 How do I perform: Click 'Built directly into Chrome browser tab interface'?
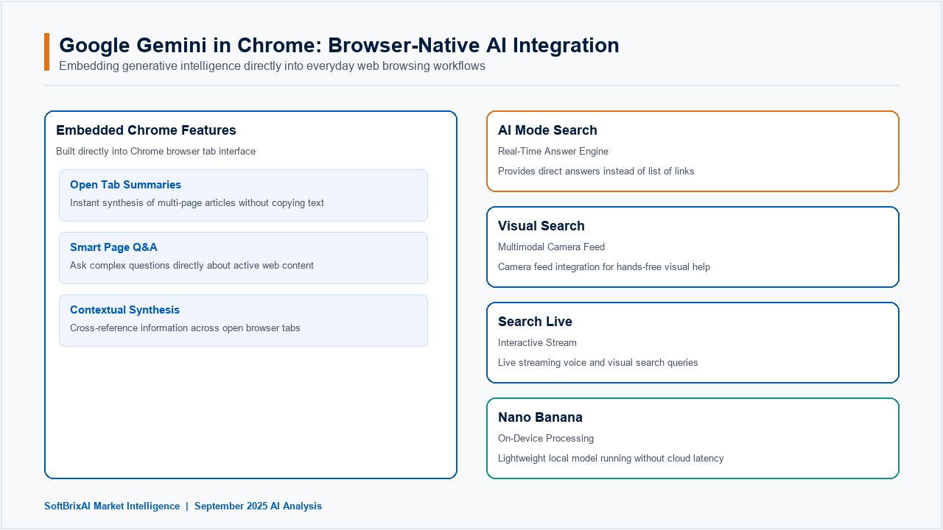(155, 152)
